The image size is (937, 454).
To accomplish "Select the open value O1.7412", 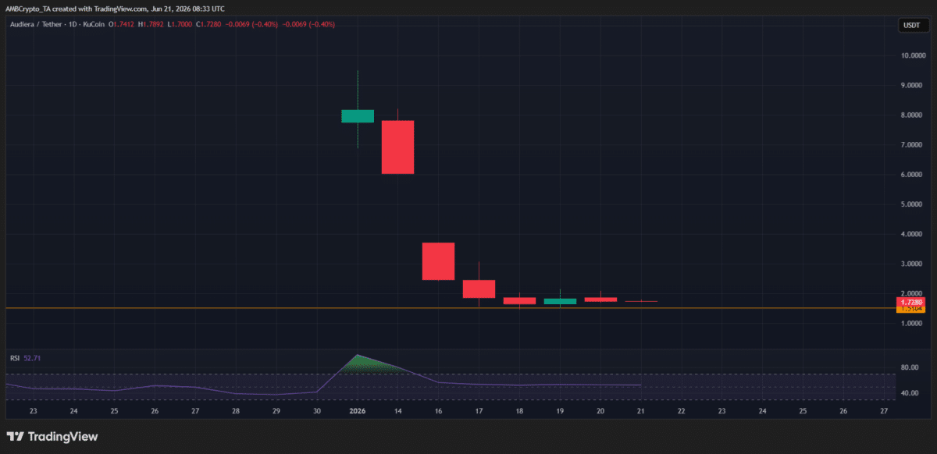I will (x=122, y=24).
